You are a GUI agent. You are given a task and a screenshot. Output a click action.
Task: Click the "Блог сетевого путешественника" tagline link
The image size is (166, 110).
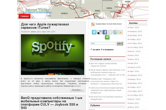37,12
